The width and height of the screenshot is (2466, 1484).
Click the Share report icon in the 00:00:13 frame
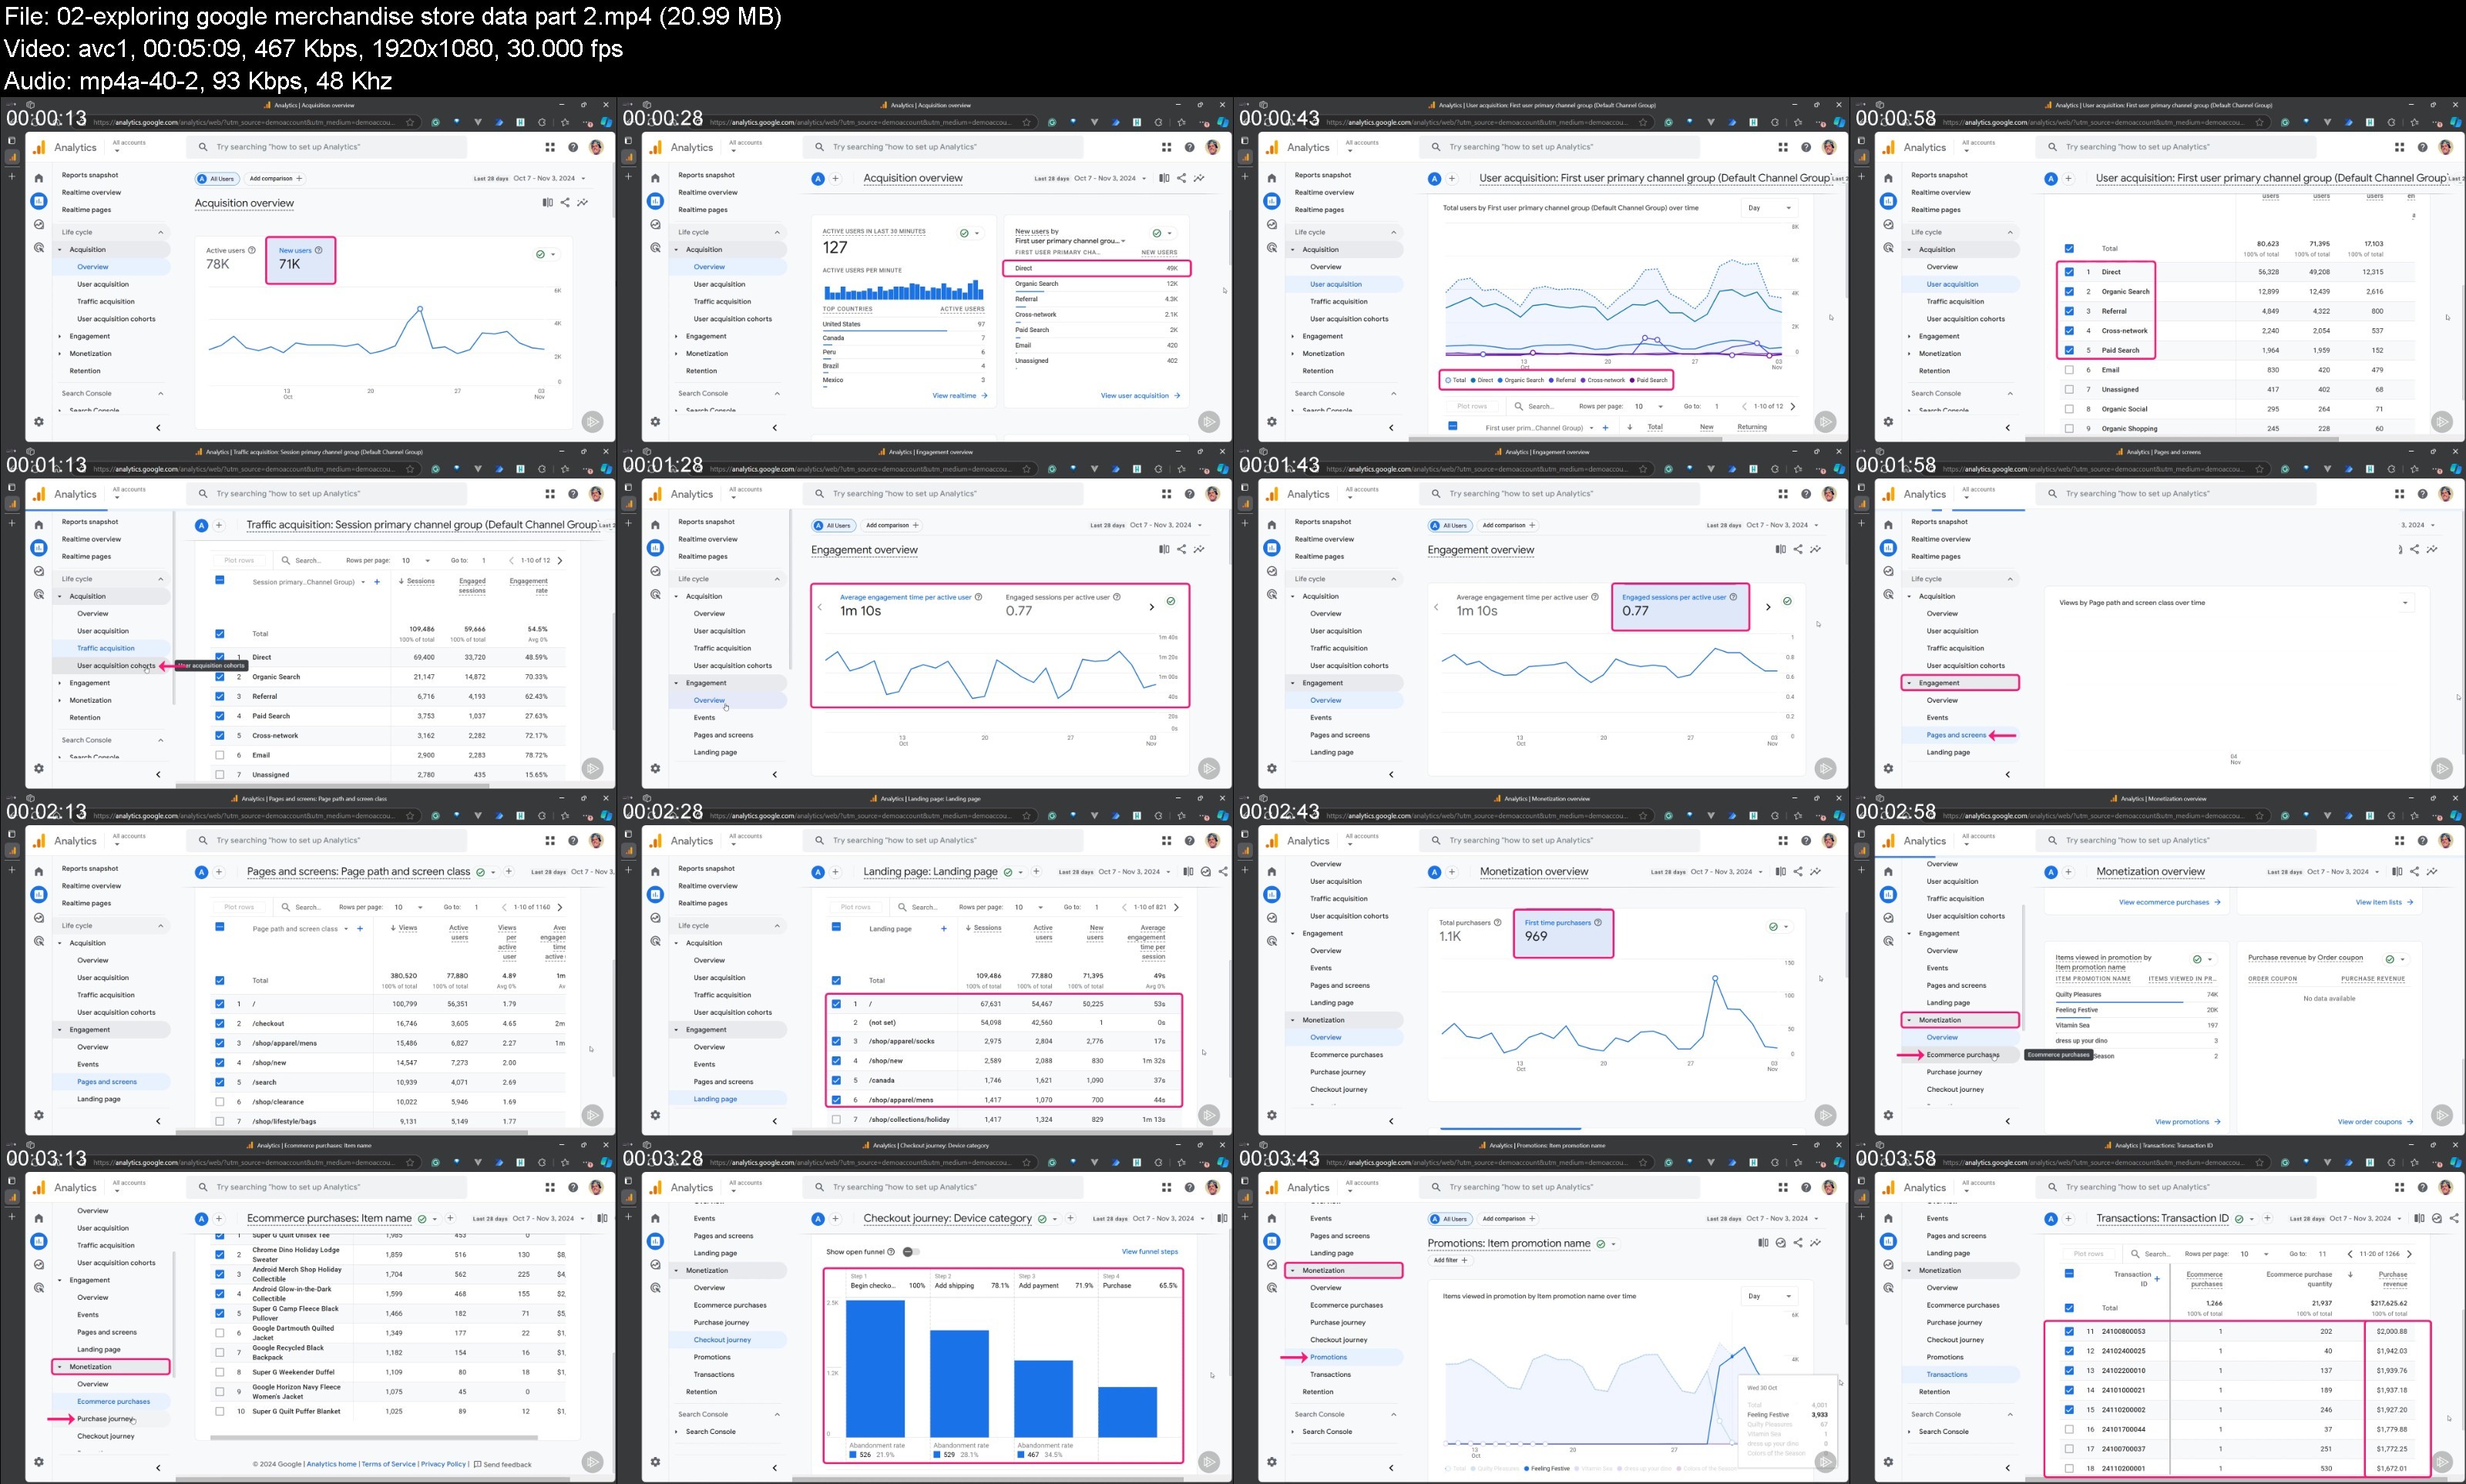(565, 203)
